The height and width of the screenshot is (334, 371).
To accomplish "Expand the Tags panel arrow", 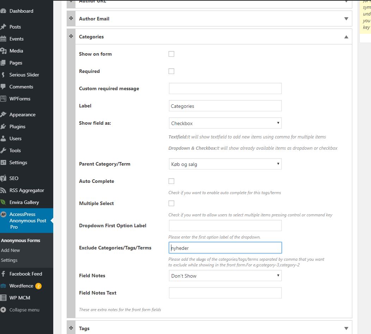I will 346,328.
